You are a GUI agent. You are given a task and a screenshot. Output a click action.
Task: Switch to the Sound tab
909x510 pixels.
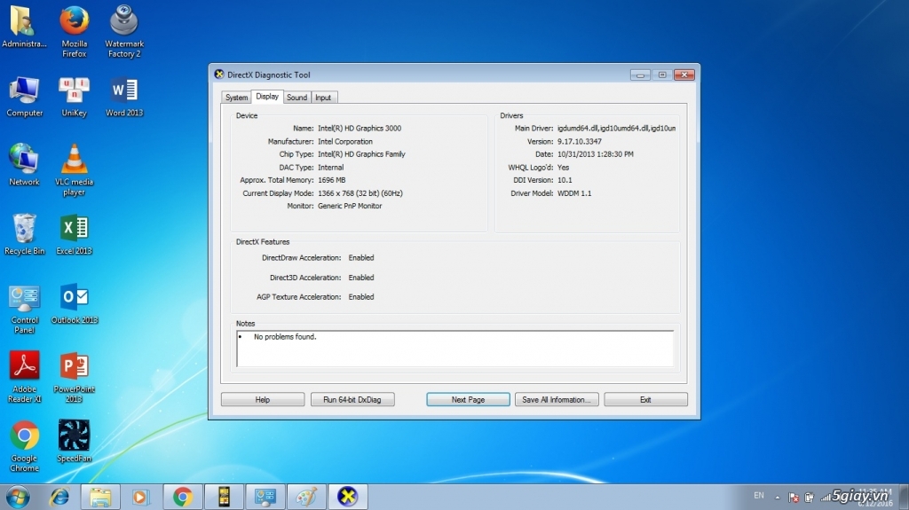tap(296, 98)
